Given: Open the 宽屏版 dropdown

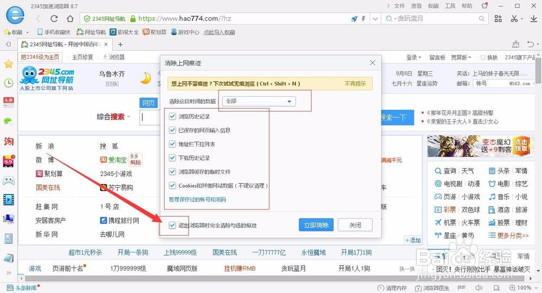Looking at the screenshot, I should point(461,57).
